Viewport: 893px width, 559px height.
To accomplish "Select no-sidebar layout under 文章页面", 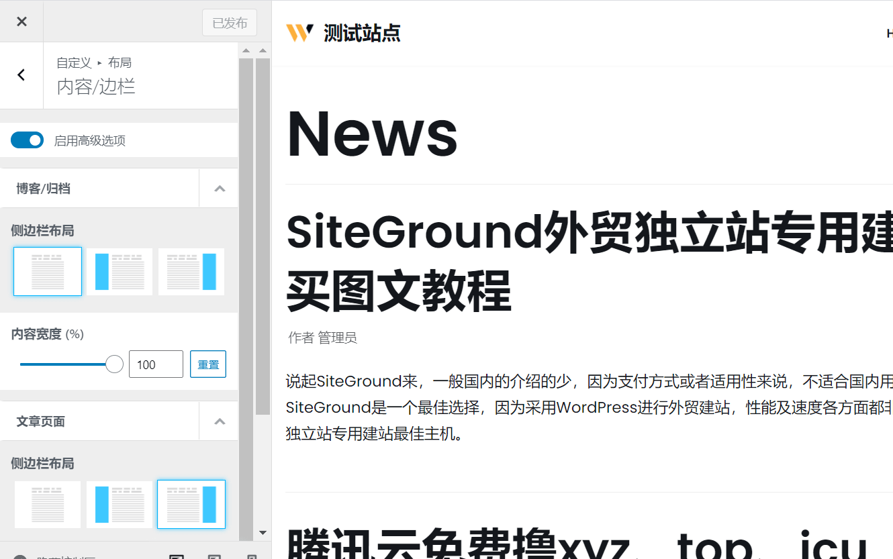I will [x=48, y=504].
